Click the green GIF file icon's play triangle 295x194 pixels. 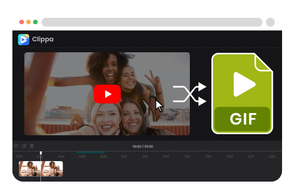(x=244, y=84)
